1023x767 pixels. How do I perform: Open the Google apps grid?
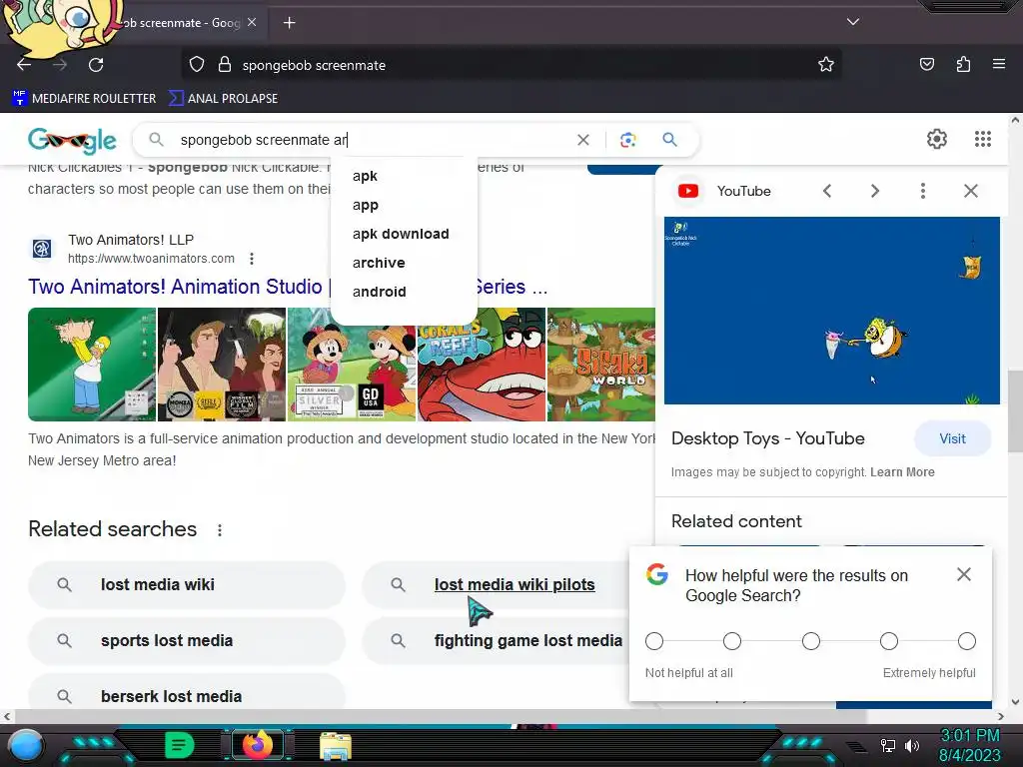(983, 139)
